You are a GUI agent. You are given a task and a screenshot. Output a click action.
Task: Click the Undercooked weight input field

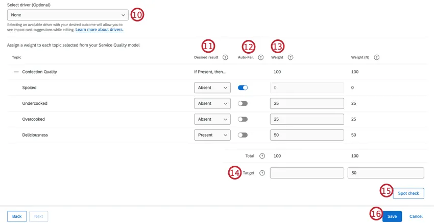tap(306, 104)
